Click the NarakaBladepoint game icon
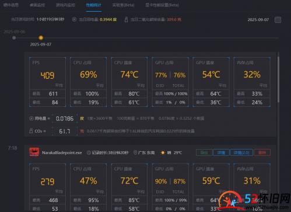The width and height of the screenshot is (291, 212). coord(34,152)
